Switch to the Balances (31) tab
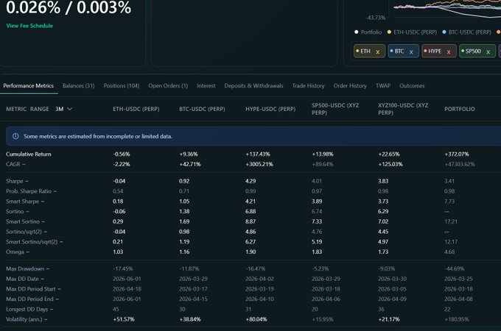Screen dimensions: 501x331 pyautogui.click(x=79, y=86)
